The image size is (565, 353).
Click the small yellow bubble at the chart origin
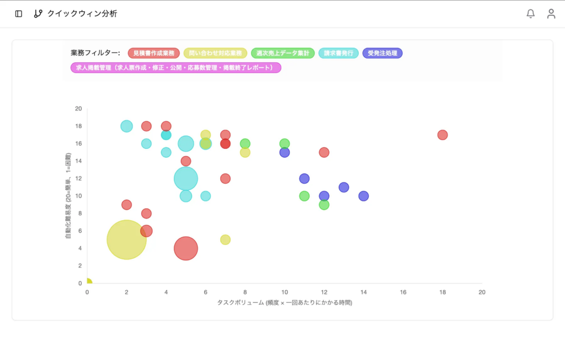pos(88,282)
